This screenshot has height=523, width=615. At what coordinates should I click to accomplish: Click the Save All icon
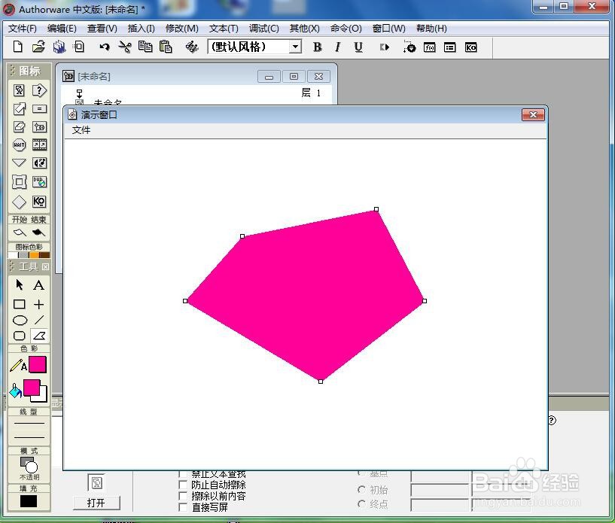(x=59, y=47)
